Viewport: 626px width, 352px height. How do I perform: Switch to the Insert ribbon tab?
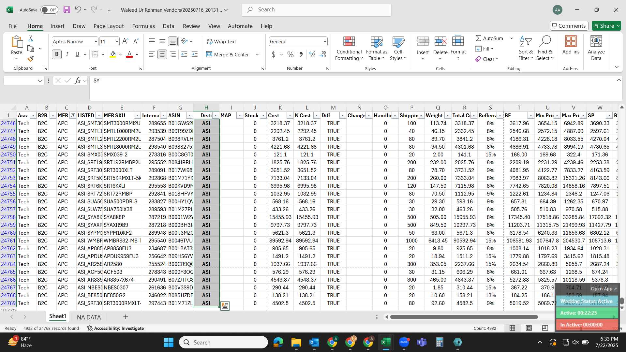click(x=57, y=26)
